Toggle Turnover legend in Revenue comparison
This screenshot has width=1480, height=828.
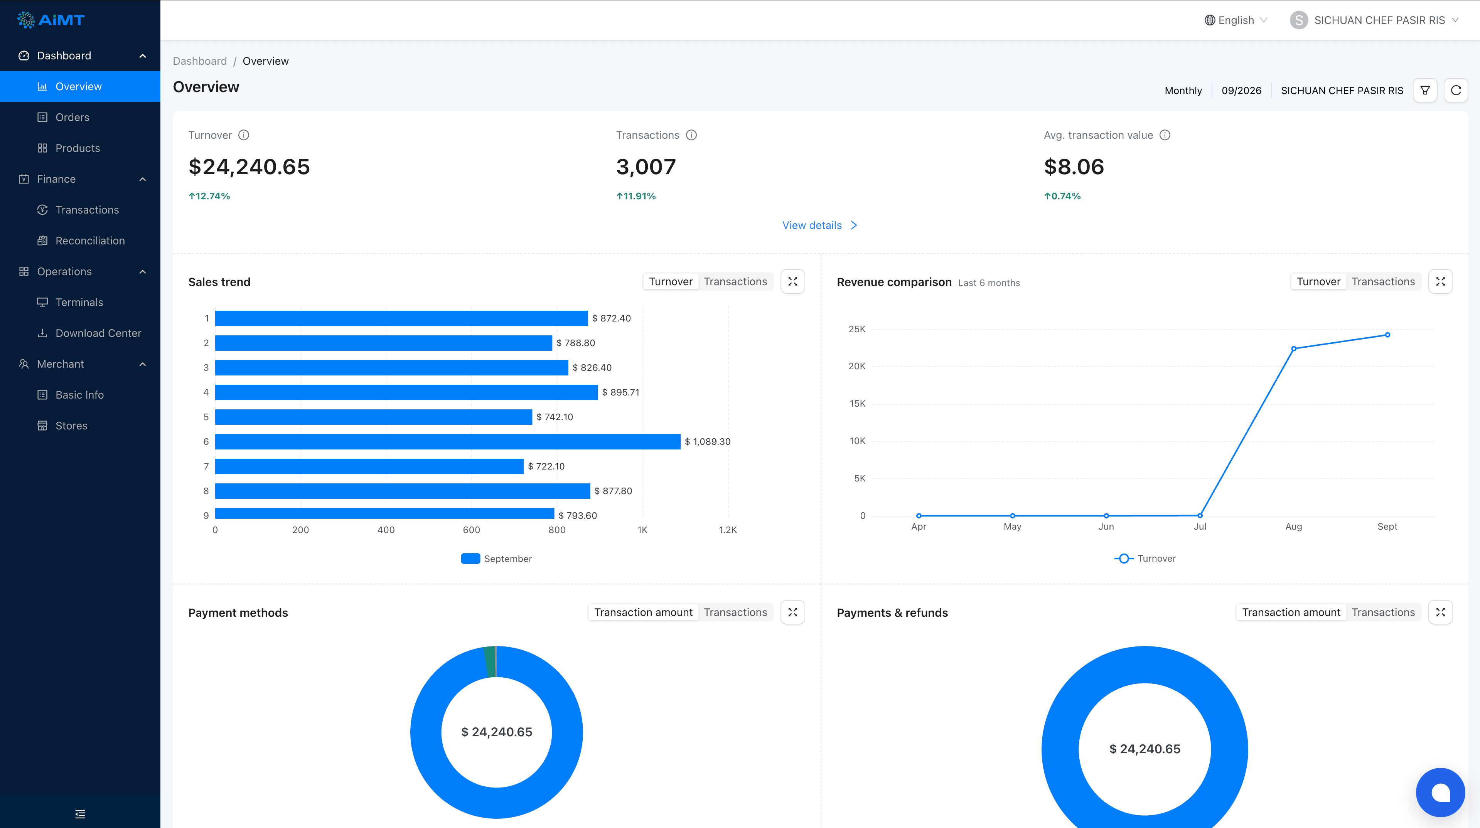tap(1145, 559)
